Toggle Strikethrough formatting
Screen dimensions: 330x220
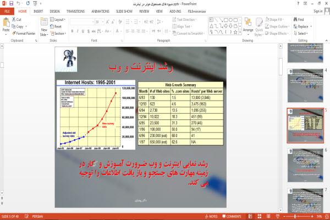(94, 31)
